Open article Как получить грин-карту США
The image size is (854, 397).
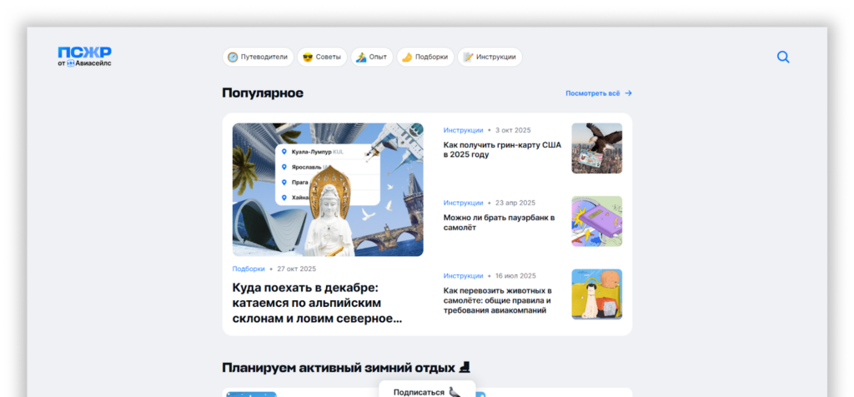501,150
